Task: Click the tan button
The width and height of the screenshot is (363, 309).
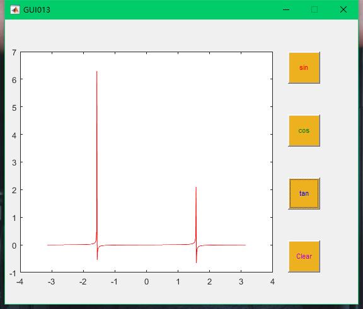Action: [x=304, y=193]
